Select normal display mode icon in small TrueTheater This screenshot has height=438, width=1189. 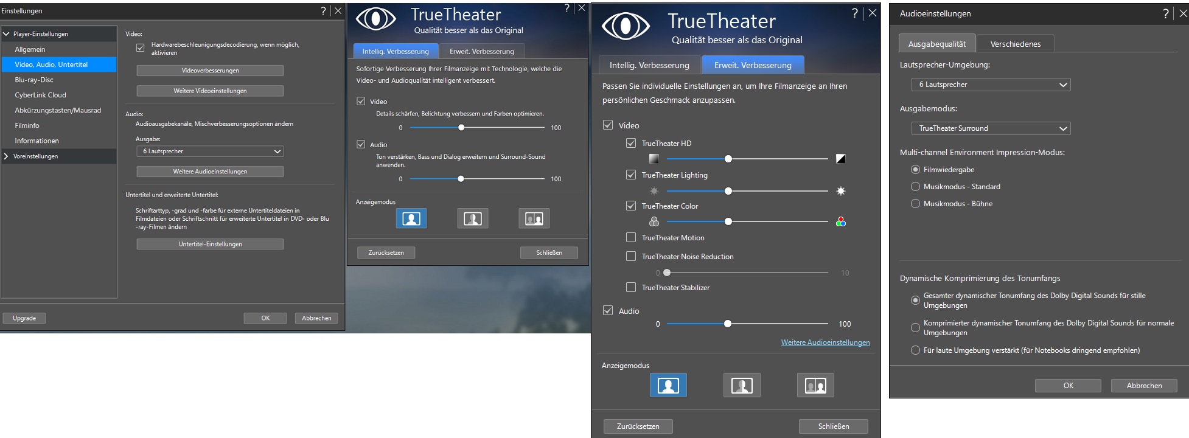pos(411,218)
